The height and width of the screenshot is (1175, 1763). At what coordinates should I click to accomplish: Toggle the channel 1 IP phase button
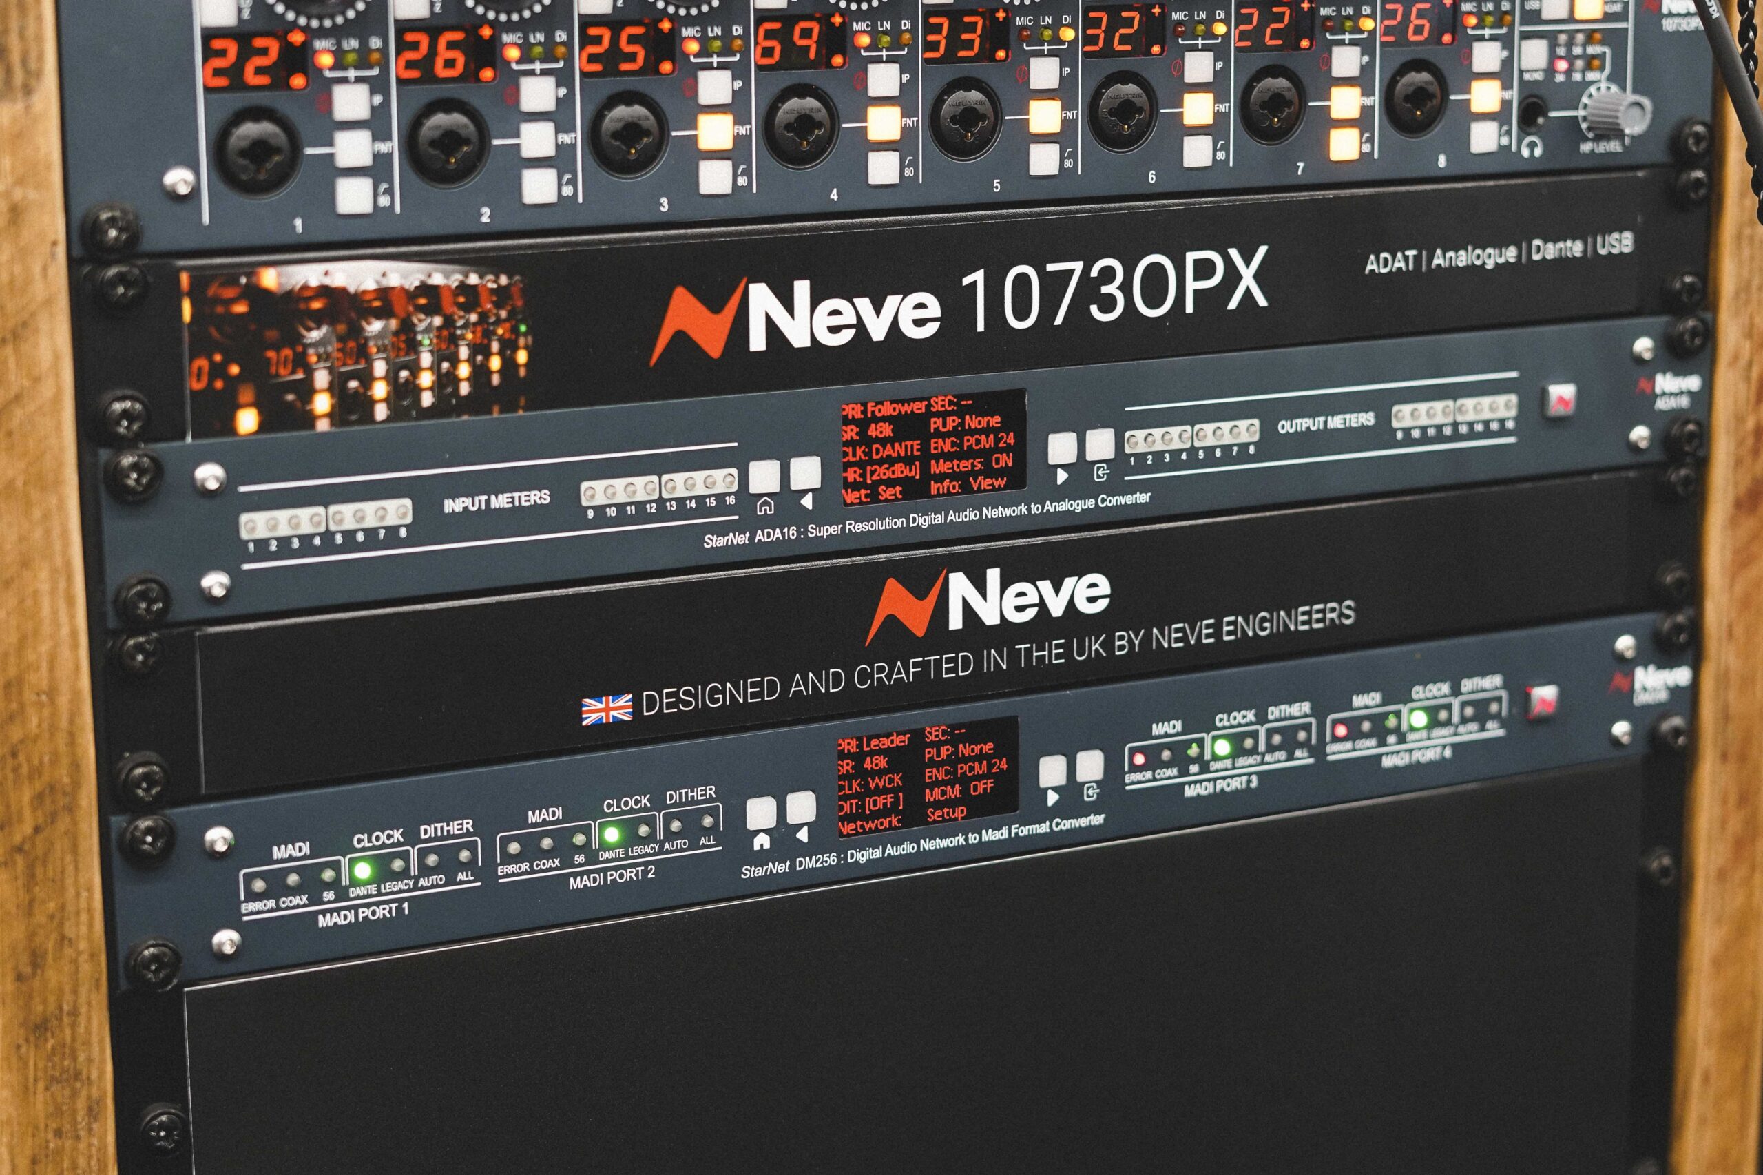[x=351, y=101]
